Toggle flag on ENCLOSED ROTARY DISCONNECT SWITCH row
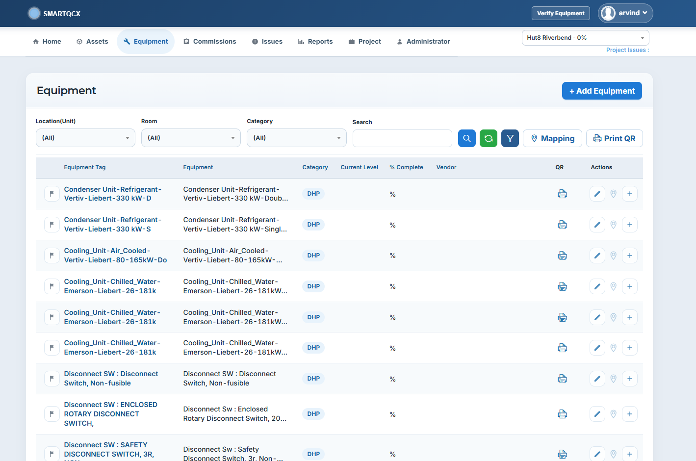 tap(52, 414)
